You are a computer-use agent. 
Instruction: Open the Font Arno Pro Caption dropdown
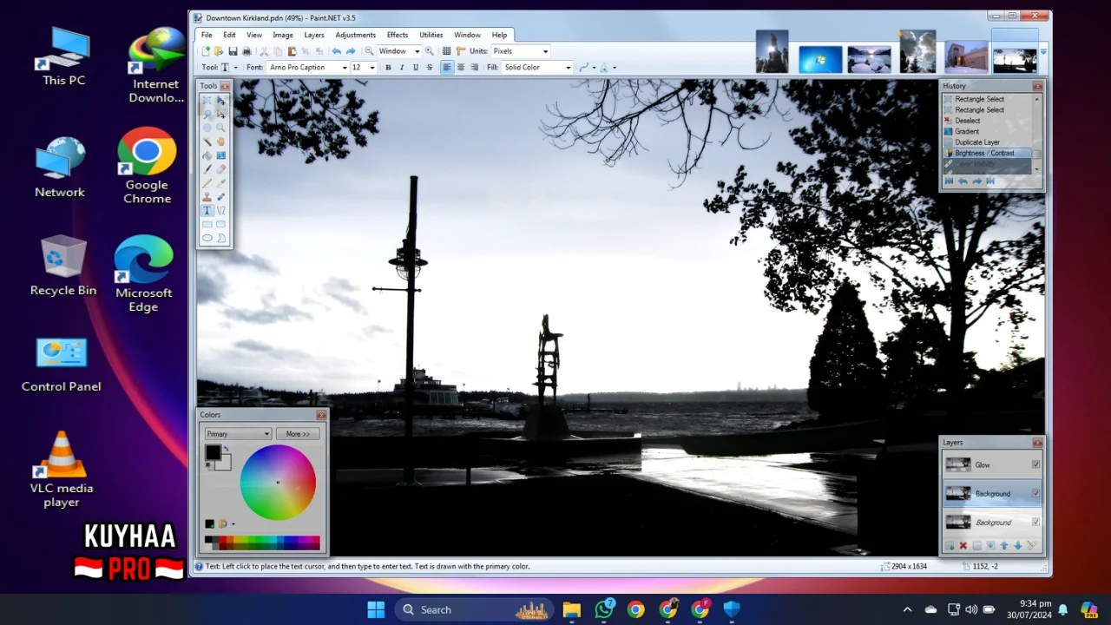(x=344, y=68)
